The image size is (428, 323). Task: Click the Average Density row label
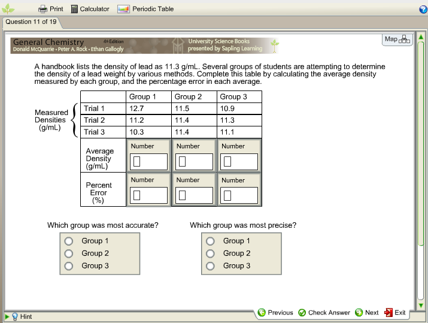click(99, 158)
